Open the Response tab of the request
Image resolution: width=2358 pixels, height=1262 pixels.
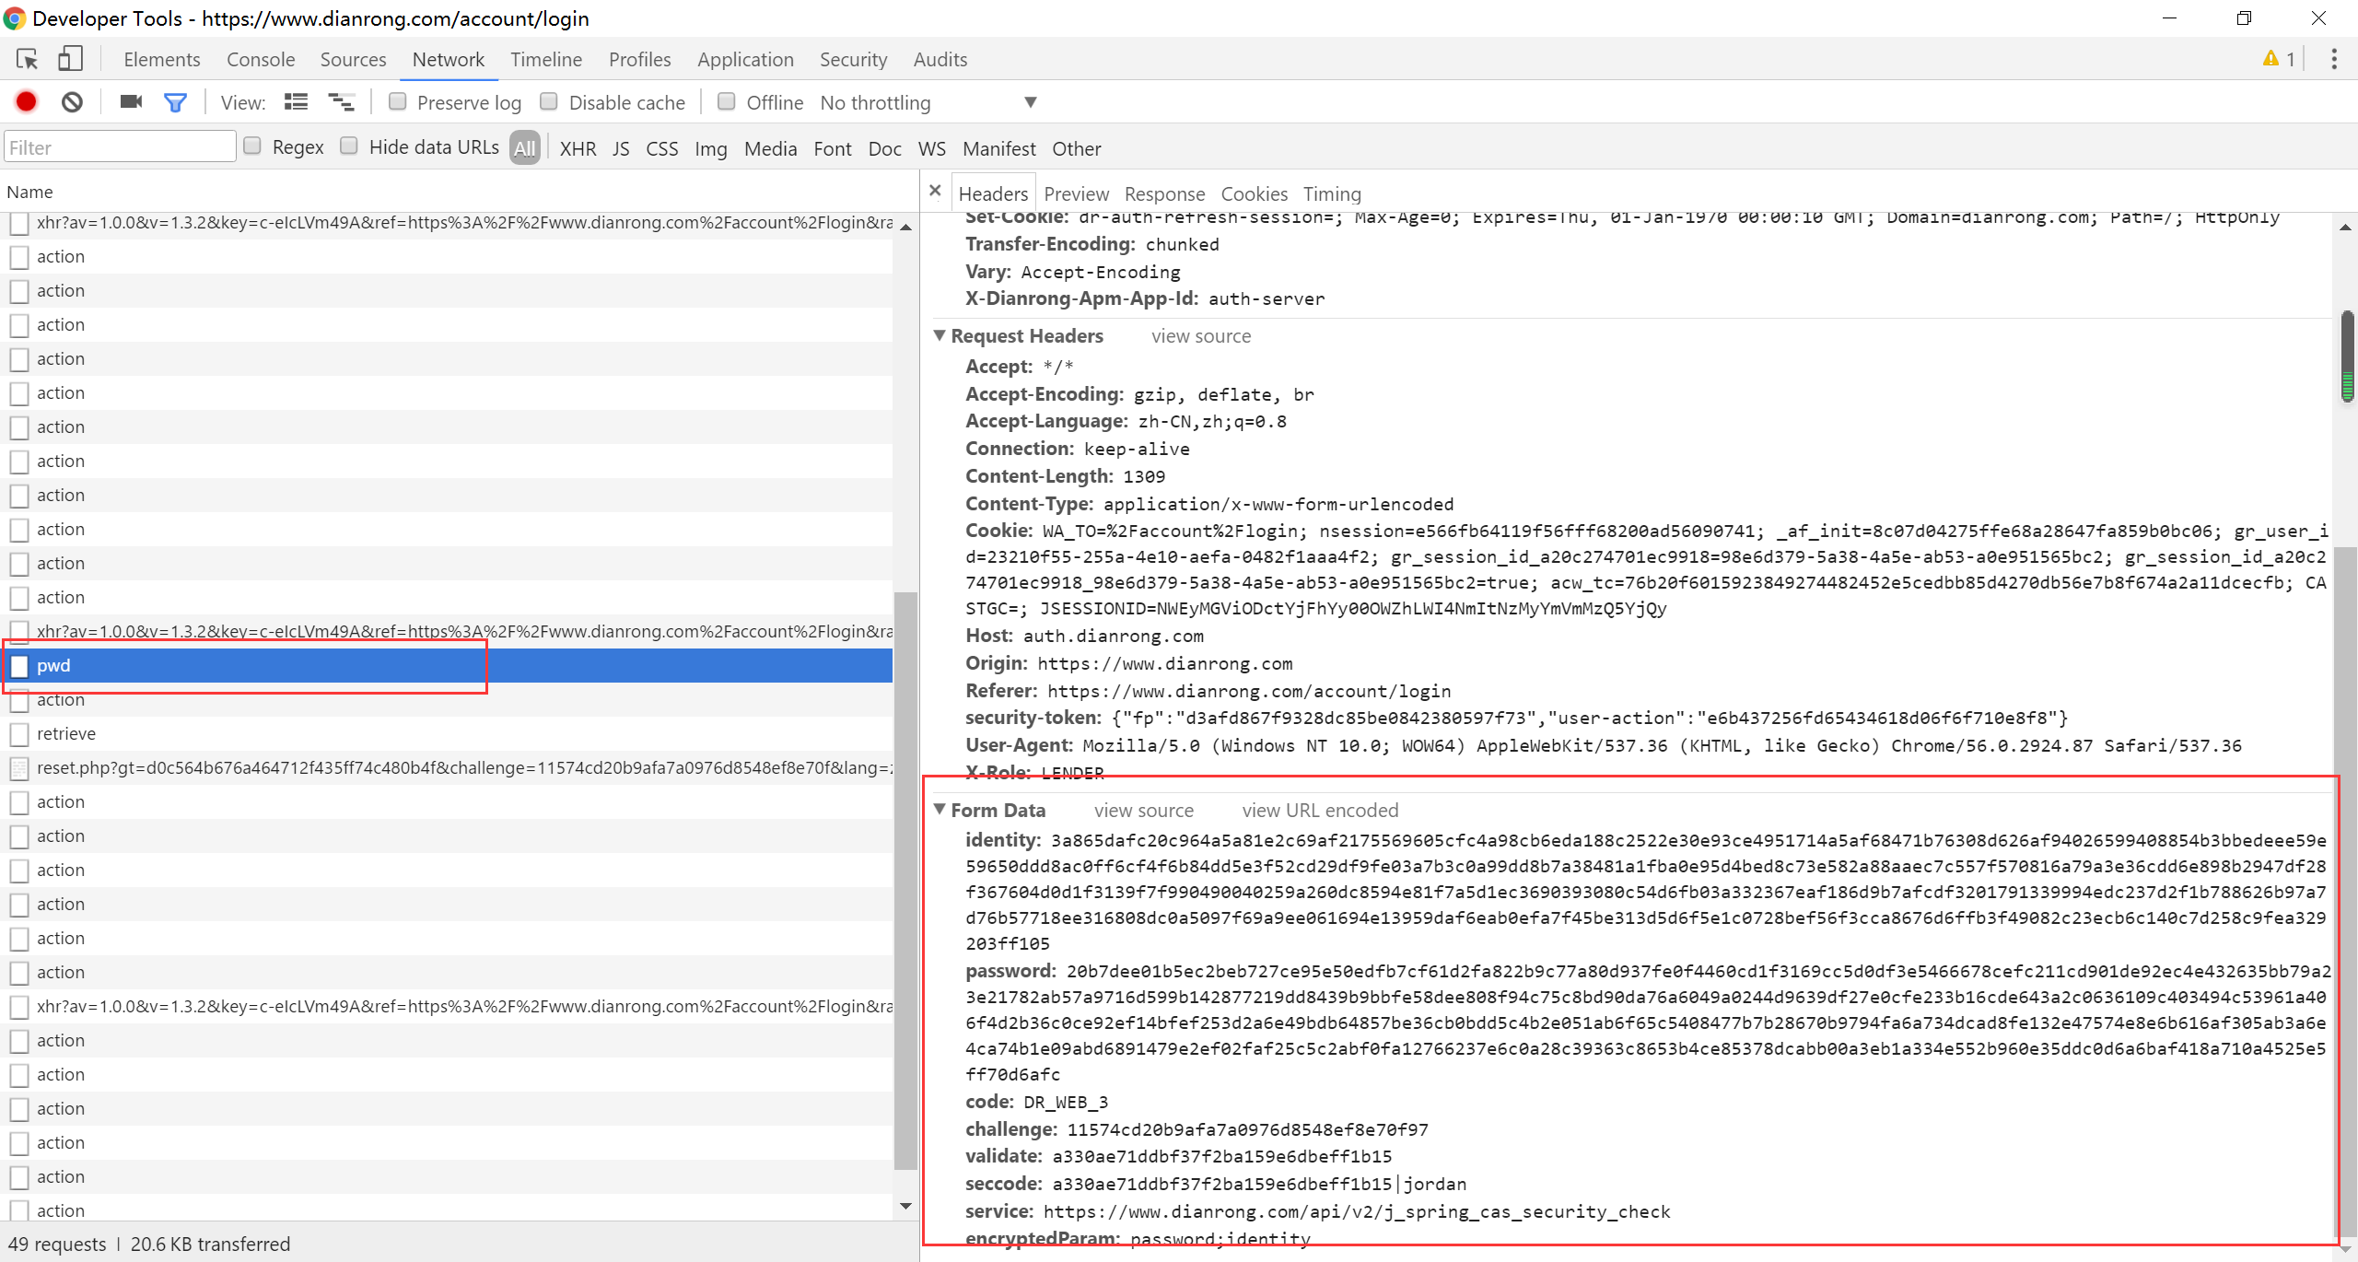tap(1164, 194)
